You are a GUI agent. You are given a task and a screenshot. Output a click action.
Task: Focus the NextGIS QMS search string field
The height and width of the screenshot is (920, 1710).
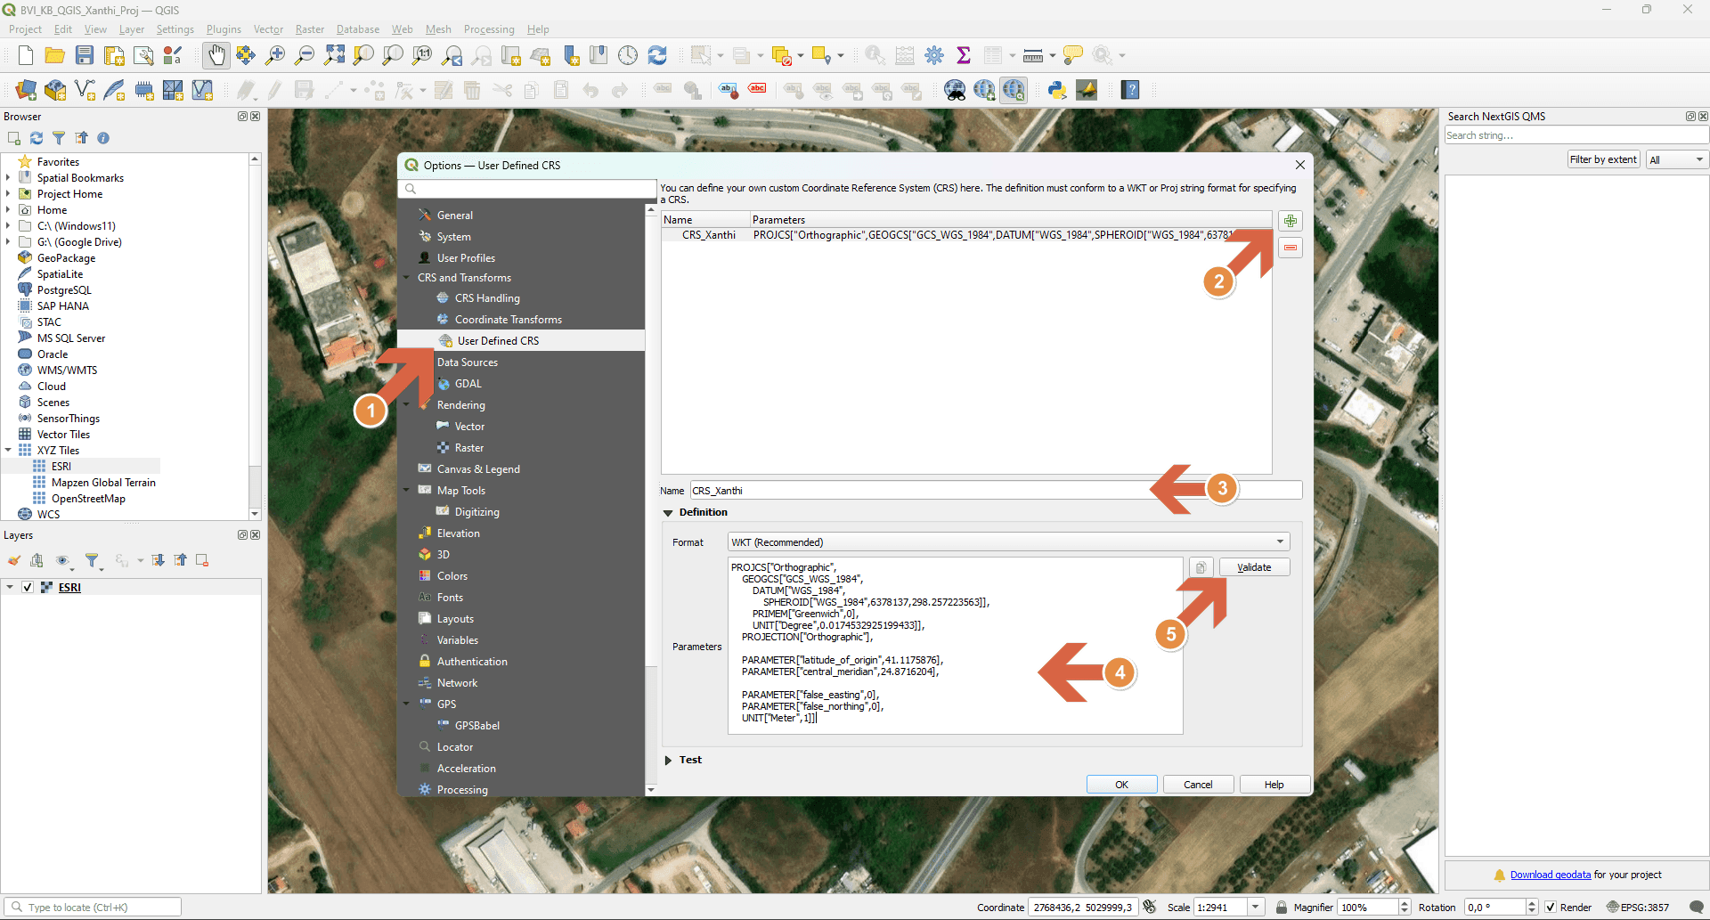coord(1576,135)
